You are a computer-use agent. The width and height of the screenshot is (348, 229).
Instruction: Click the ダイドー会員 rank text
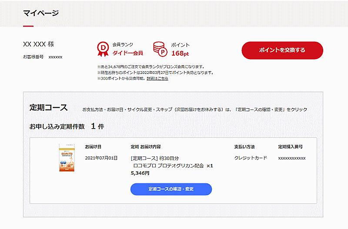tap(127, 53)
